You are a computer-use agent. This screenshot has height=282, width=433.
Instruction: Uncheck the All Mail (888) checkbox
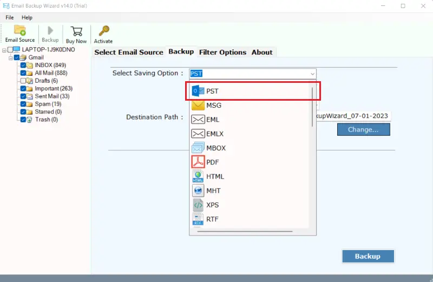tap(23, 73)
